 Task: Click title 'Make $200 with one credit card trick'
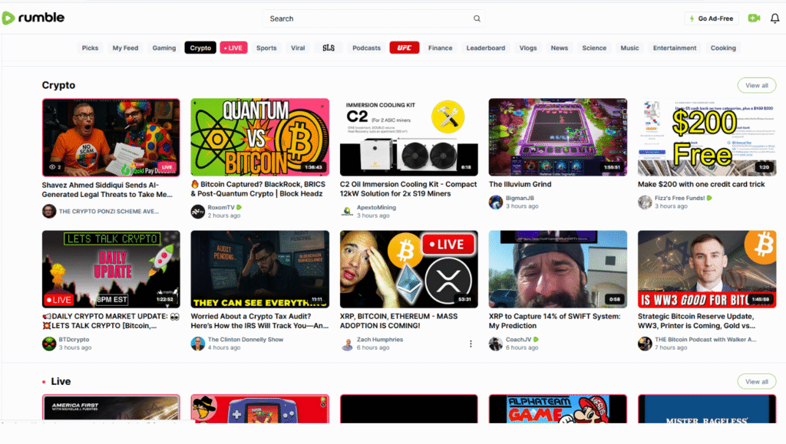coord(702,184)
